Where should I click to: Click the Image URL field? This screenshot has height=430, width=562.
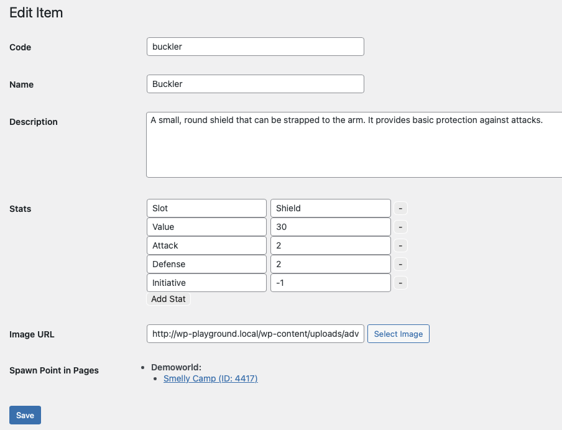click(x=255, y=334)
